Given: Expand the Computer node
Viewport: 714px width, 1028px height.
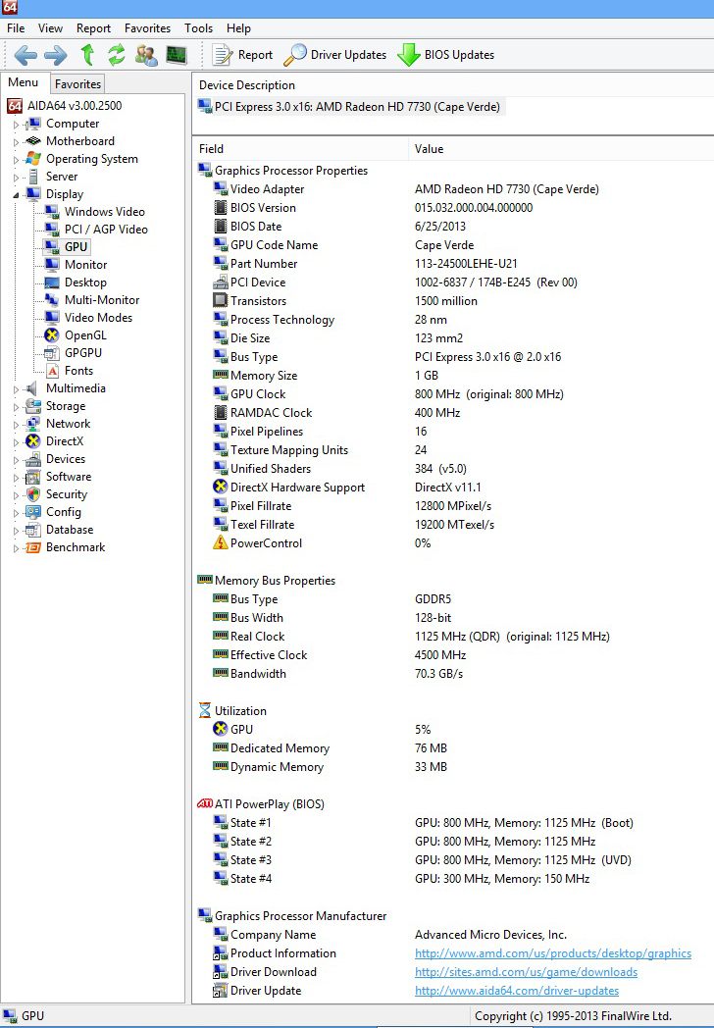Looking at the screenshot, I should pyautogui.click(x=17, y=124).
